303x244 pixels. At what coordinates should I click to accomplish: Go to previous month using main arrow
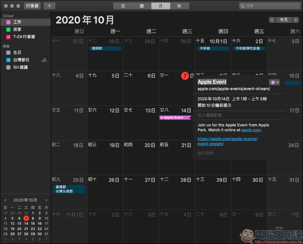[x=272, y=20]
